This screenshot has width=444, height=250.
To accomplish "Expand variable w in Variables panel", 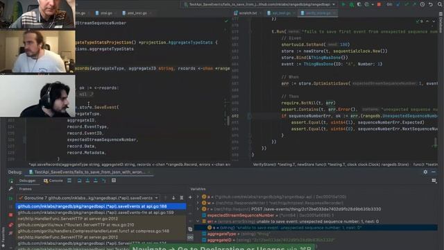I will tap(198, 203).
